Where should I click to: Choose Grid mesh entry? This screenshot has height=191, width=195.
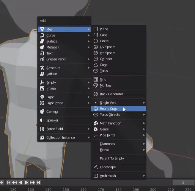(x=119, y=80)
